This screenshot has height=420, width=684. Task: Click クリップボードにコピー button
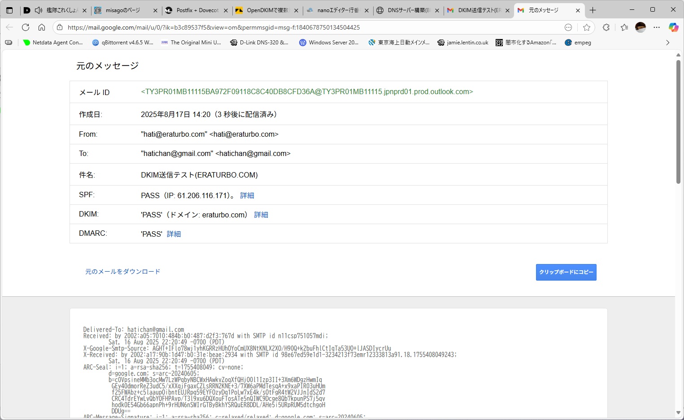pyautogui.click(x=566, y=272)
